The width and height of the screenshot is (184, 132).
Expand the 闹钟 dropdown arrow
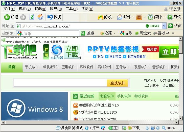tap(164, 17)
